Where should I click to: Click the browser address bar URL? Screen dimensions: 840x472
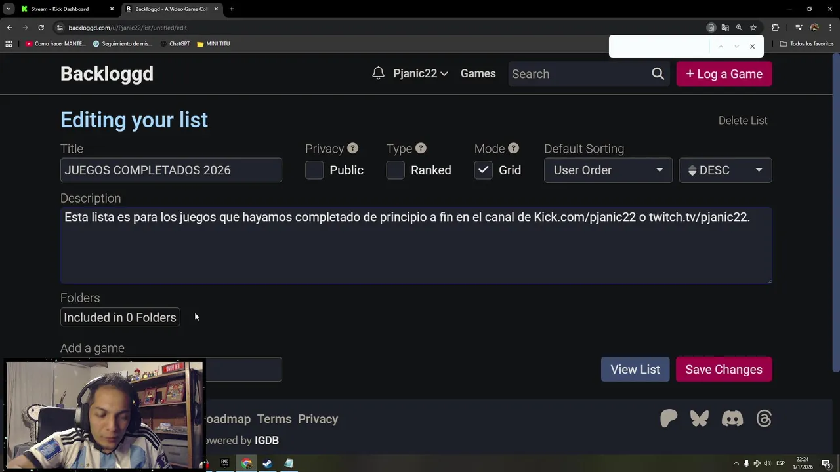pyautogui.click(x=127, y=28)
